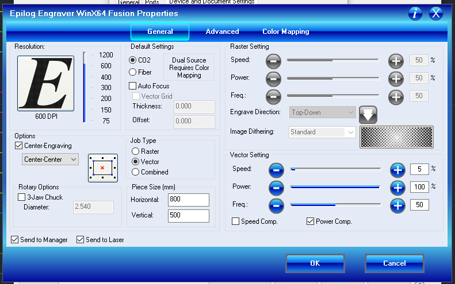Increase vector frequency with plus button

tap(397, 205)
